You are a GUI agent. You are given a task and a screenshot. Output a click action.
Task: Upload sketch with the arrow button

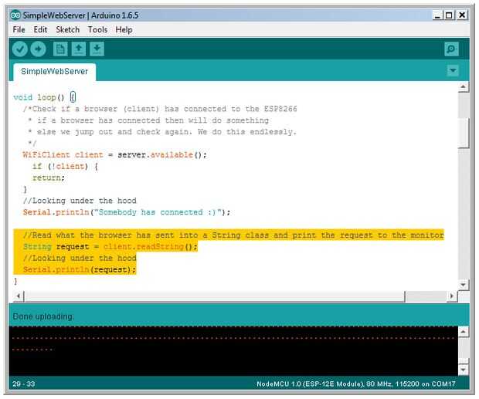point(38,49)
